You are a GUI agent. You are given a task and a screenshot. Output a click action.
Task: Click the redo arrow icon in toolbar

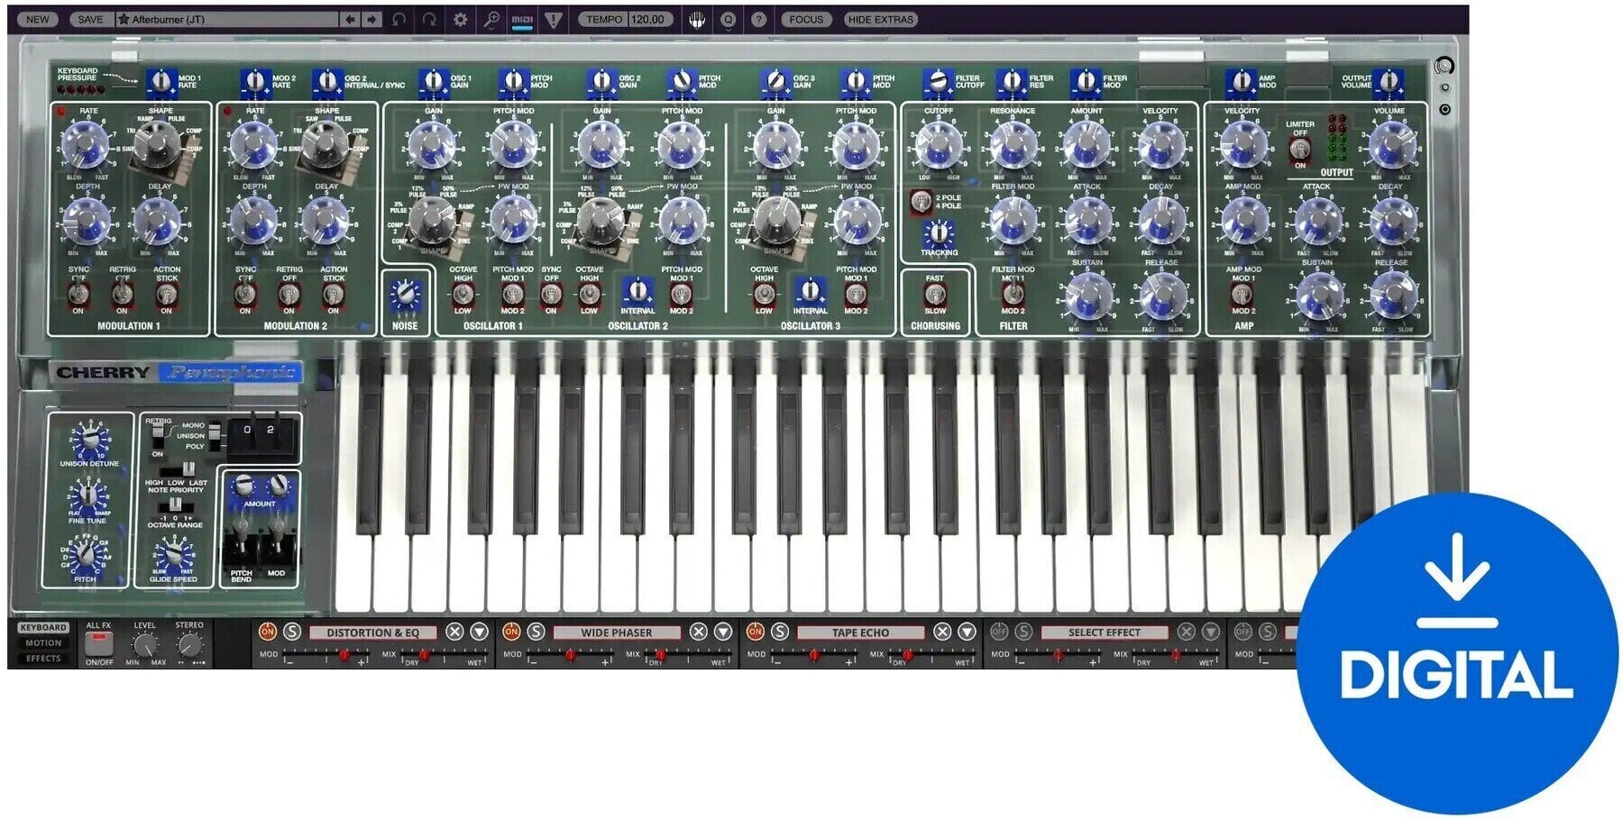[429, 19]
